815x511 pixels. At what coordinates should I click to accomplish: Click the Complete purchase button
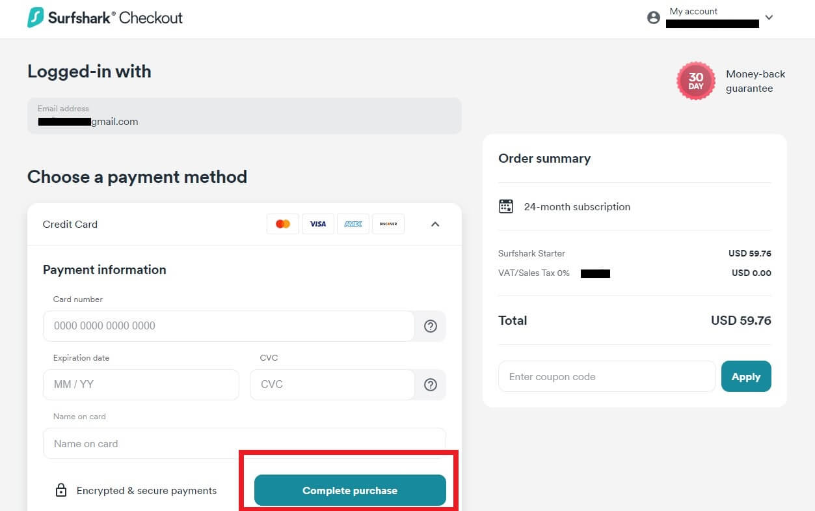coord(350,490)
